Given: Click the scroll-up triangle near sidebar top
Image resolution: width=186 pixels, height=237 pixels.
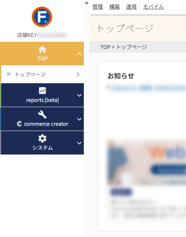Looking at the screenshot, I should (86, 3).
